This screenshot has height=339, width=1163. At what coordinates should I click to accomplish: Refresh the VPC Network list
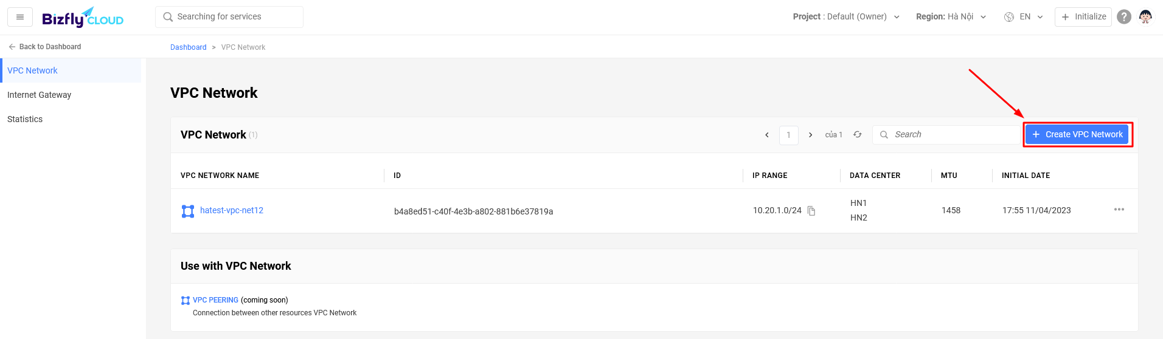coord(857,134)
